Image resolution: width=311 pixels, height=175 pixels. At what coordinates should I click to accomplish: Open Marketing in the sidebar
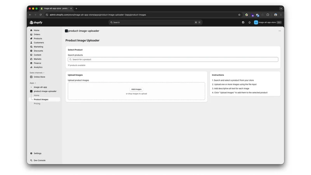pos(38,47)
